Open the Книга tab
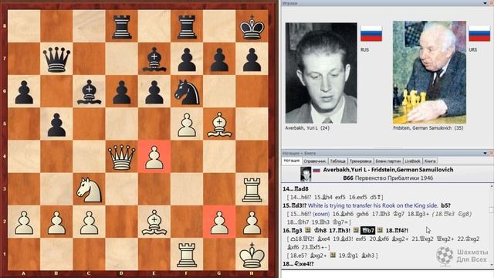Image resolution: width=494 pixels, height=278 pixels. click(x=430, y=161)
